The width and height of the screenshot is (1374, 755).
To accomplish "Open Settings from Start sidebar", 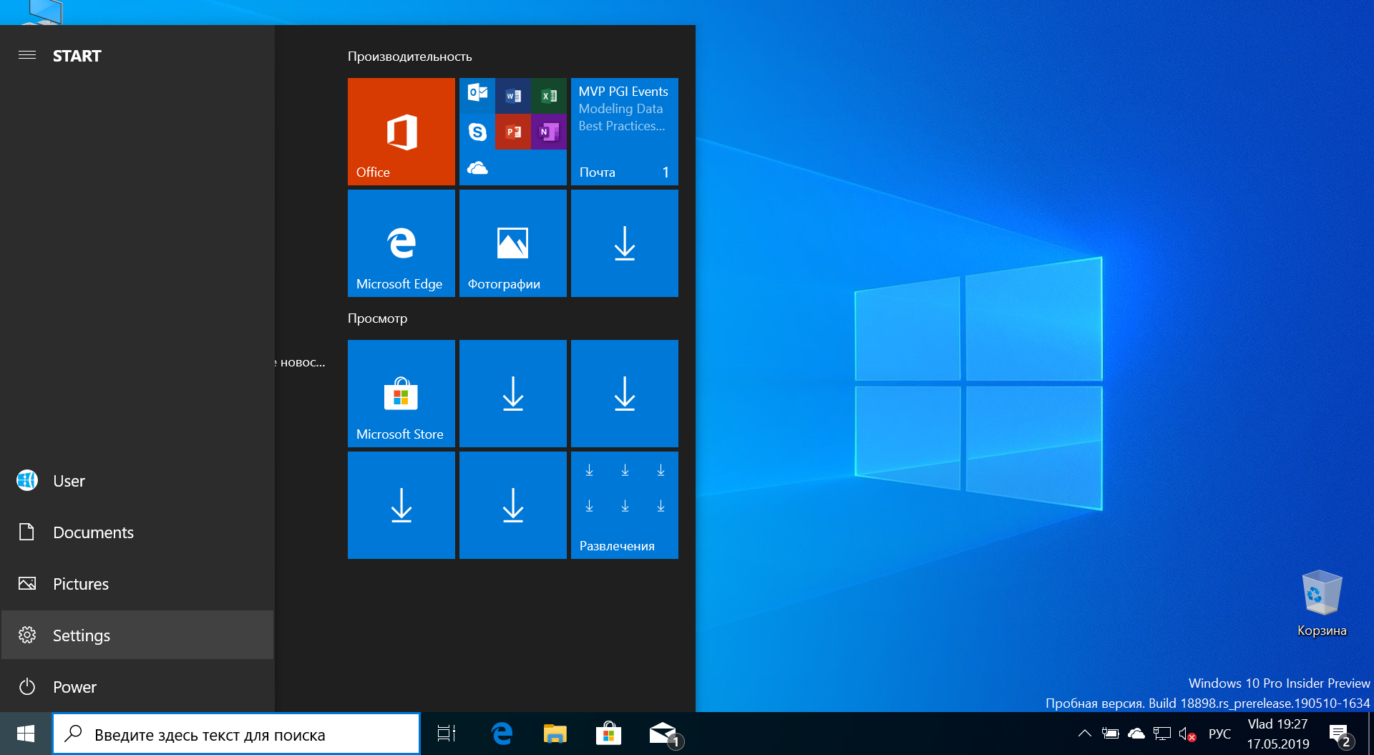I will 137,635.
